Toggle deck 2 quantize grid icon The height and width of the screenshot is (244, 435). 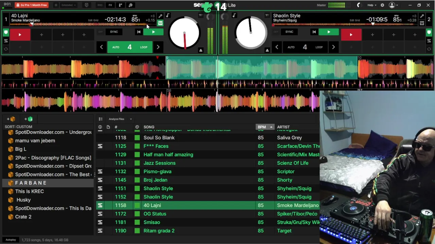[x=422, y=23]
